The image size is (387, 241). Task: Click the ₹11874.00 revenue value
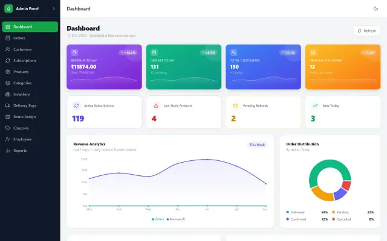[83, 67]
